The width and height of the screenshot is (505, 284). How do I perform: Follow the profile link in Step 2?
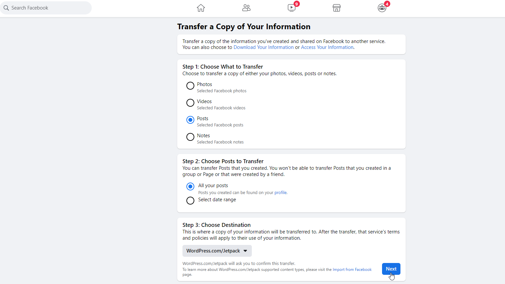coord(280,193)
